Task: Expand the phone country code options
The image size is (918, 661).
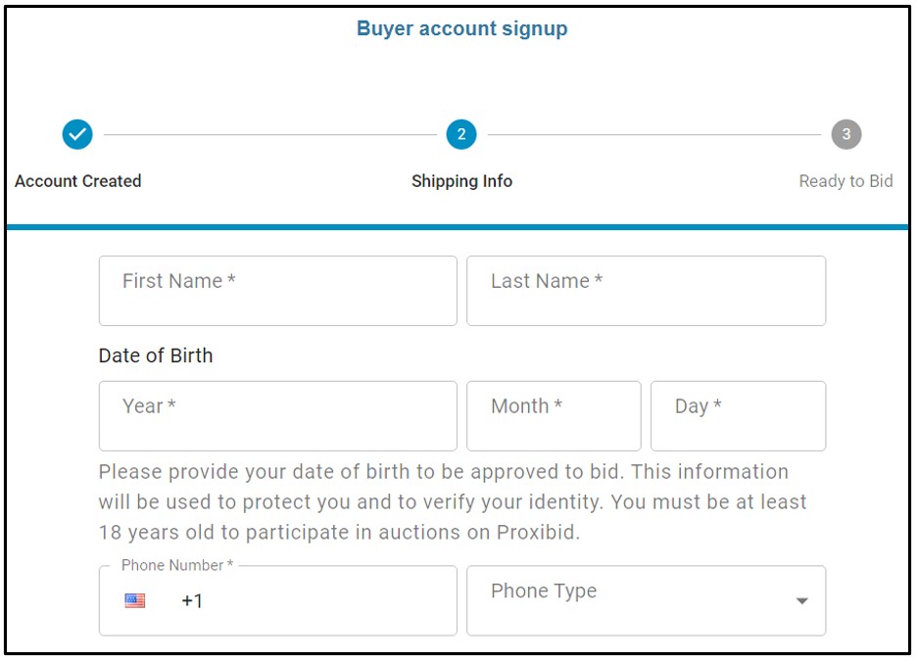Action: click(x=133, y=598)
